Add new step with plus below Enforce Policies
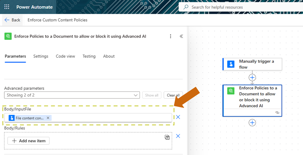 pos(252,122)
